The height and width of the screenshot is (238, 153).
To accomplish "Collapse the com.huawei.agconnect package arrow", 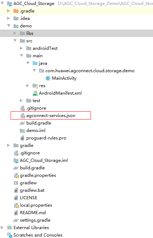I will click(34, 70).
